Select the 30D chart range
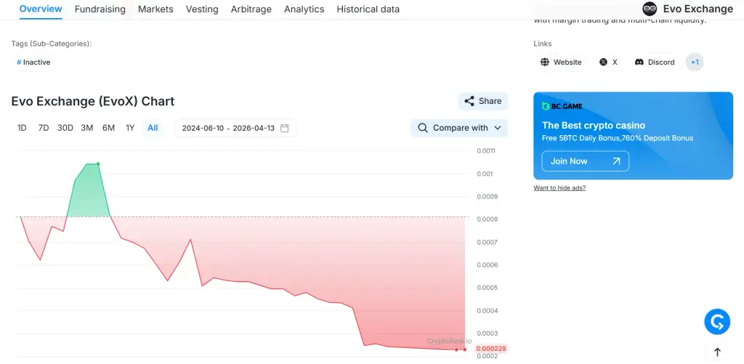Viewport: 744px width, 364px height. [65, 128]
